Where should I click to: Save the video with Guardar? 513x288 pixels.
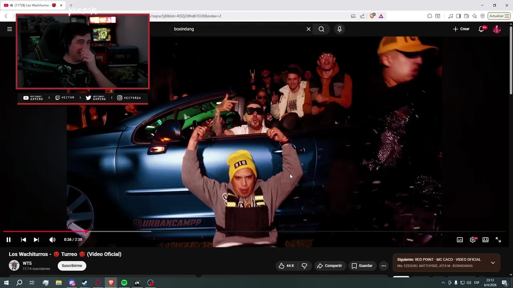coord(362,266)
